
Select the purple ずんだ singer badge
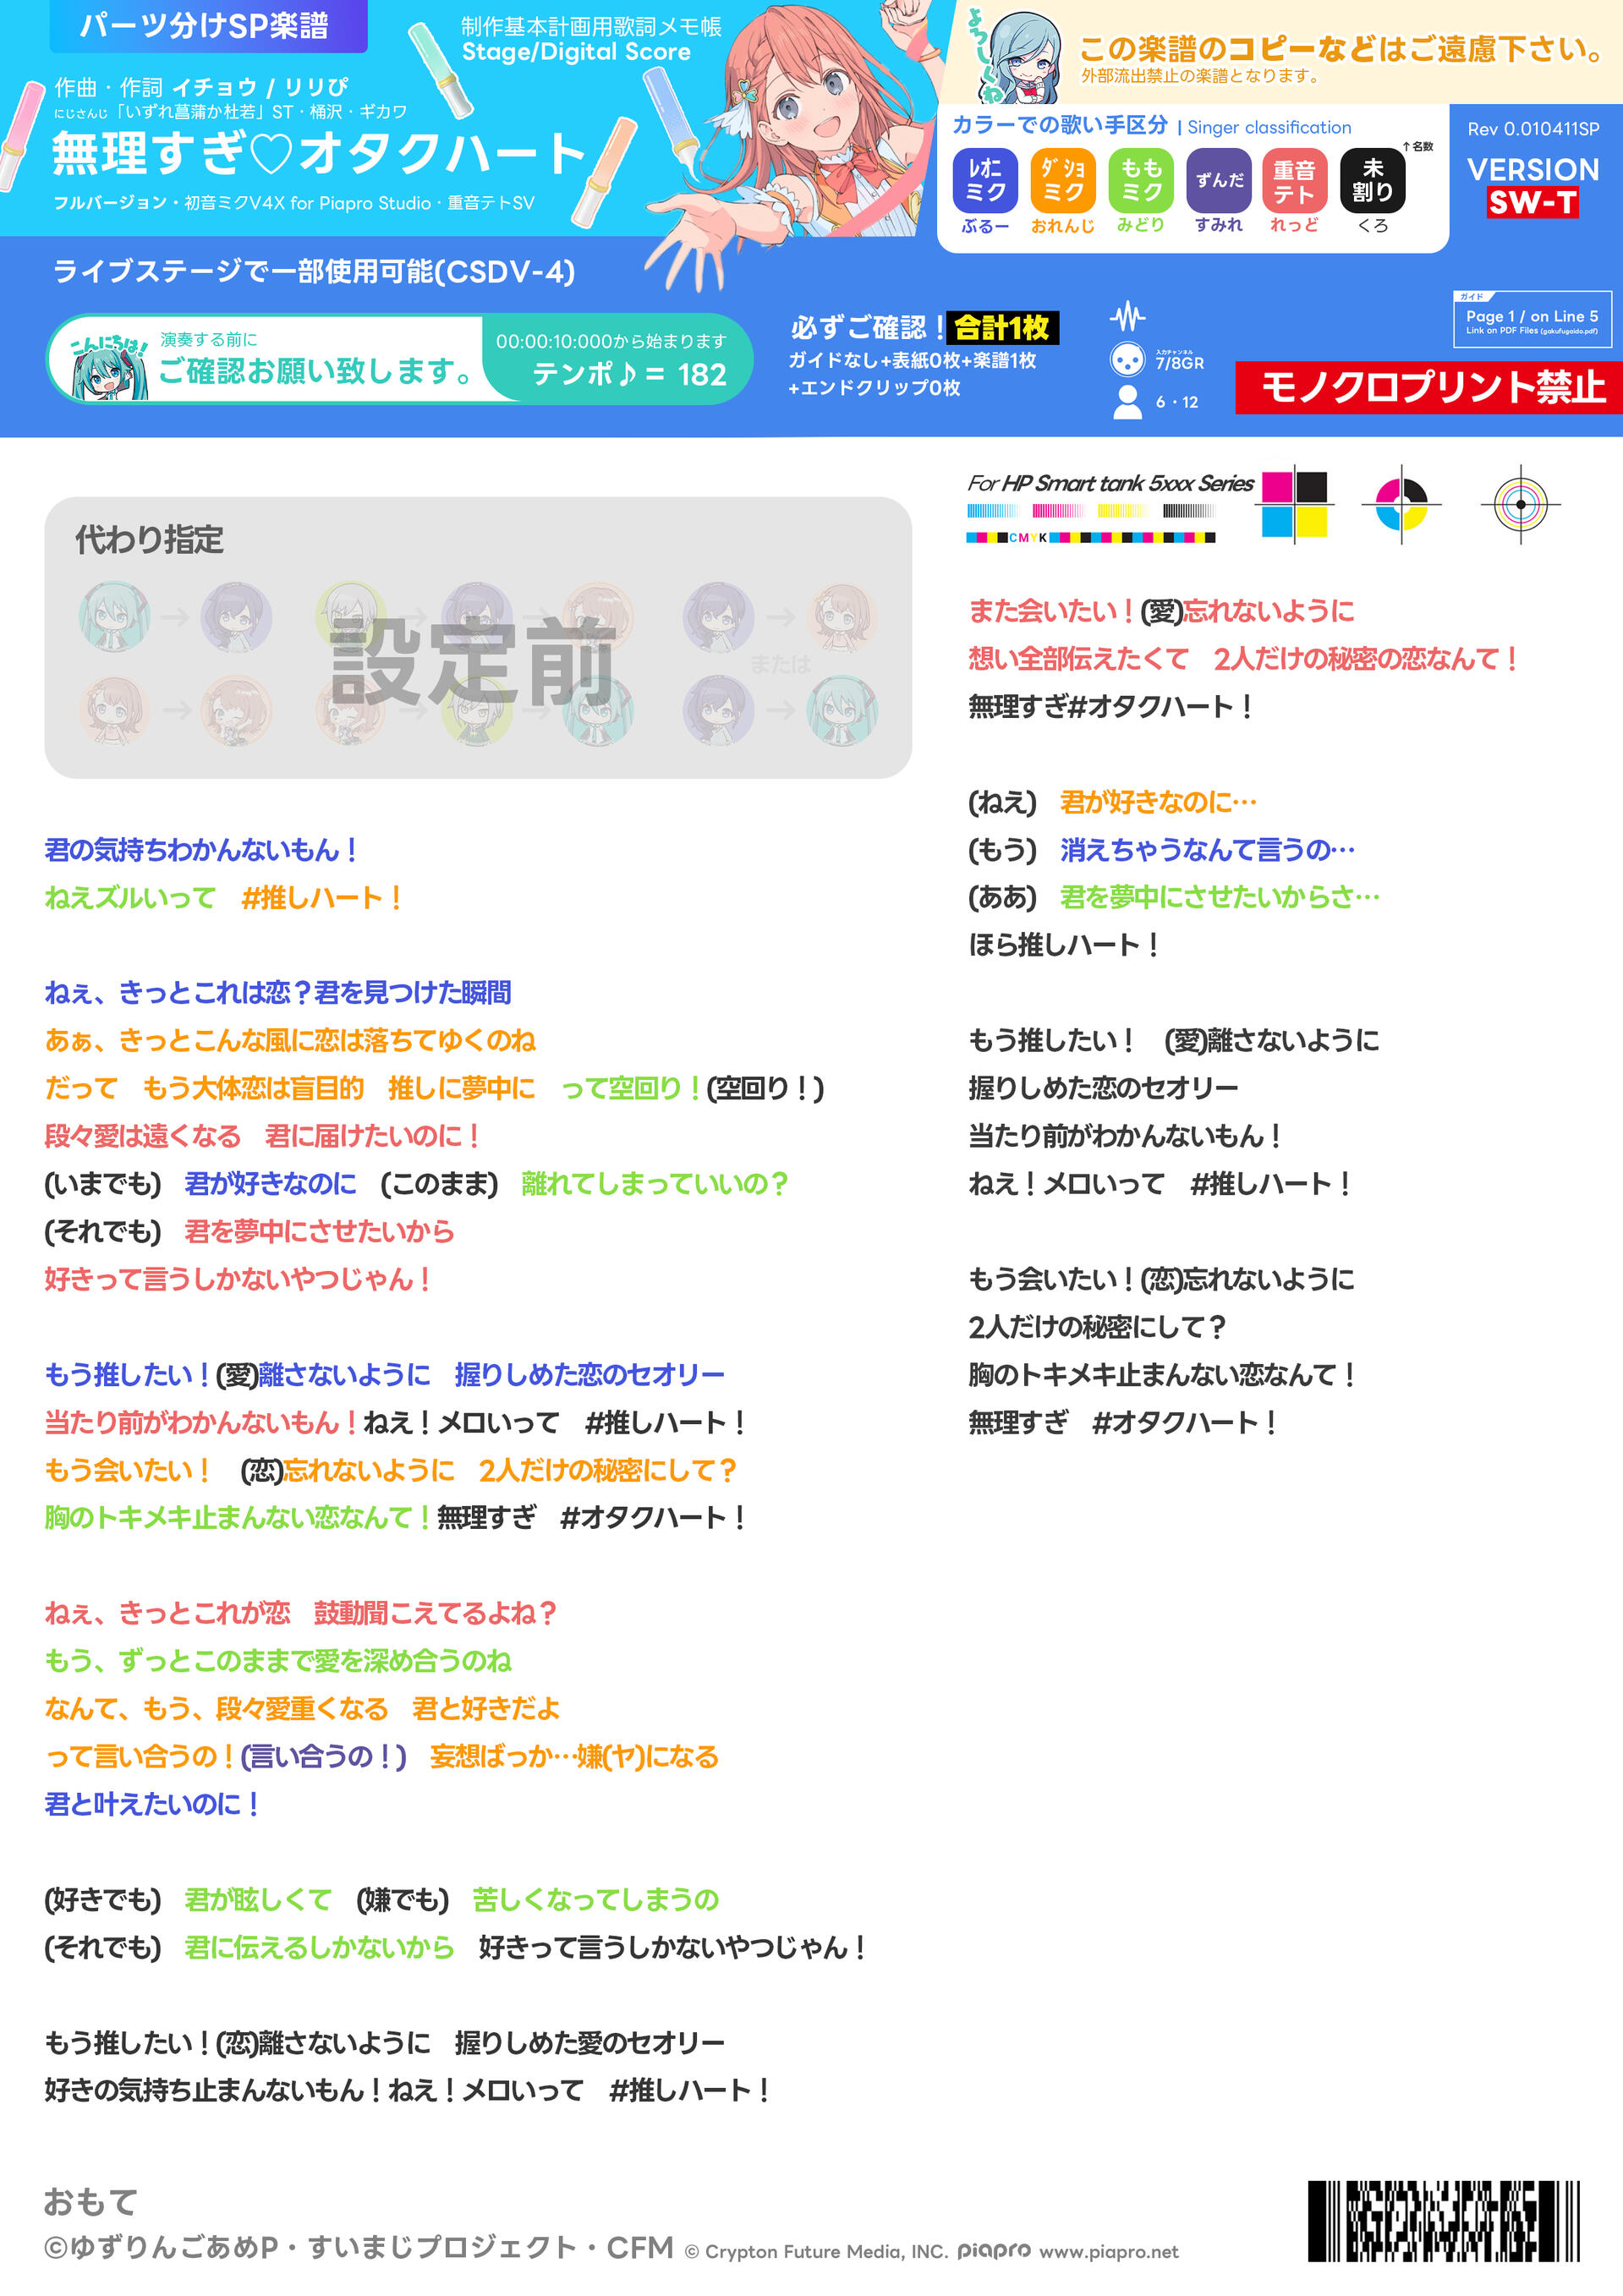point(1218,181)
